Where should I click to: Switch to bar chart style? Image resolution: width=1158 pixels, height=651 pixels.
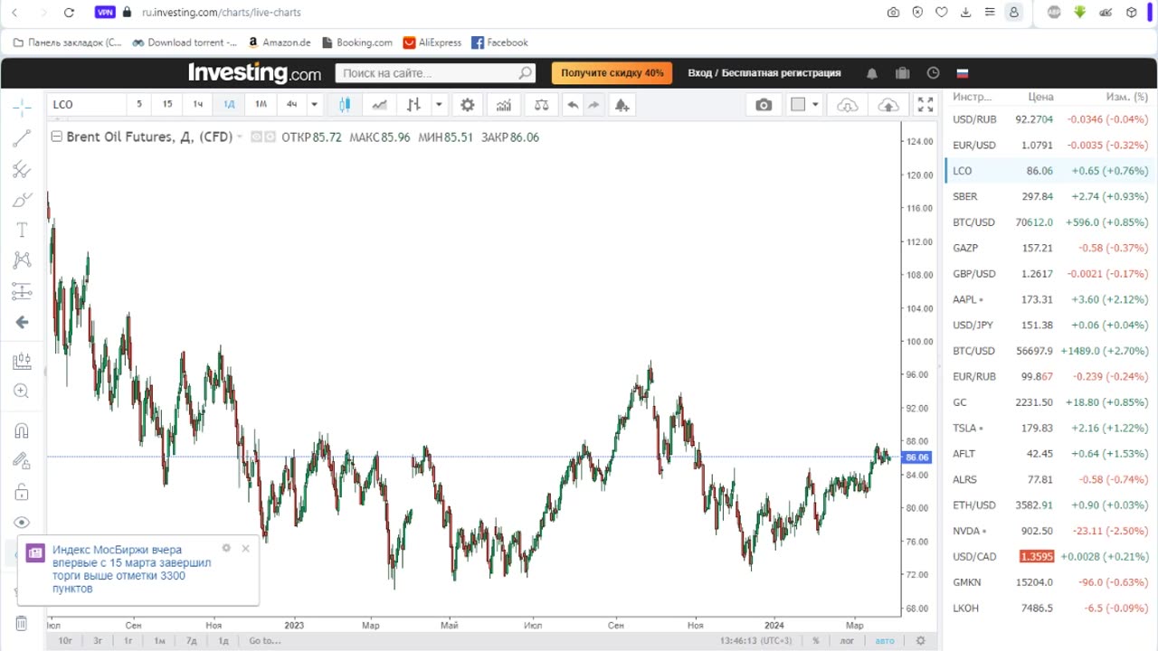tap(413, 105)
